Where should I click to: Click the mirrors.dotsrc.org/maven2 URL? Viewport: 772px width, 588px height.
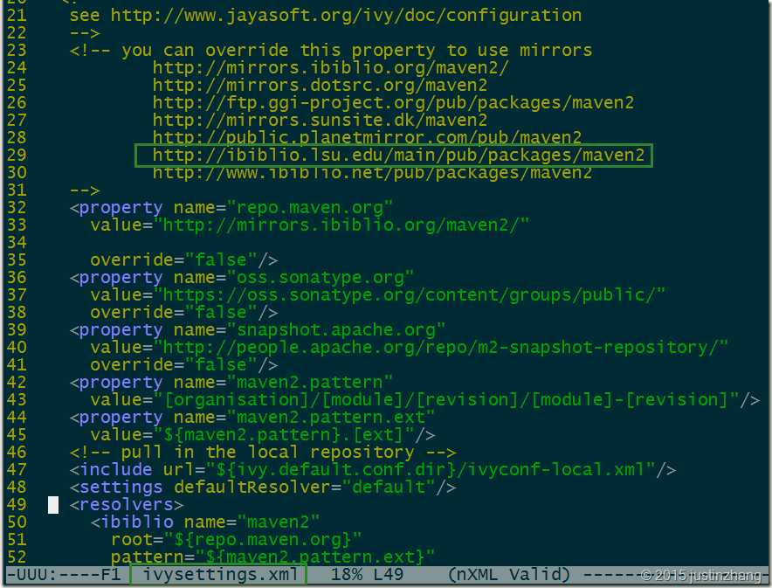point(320,86)
